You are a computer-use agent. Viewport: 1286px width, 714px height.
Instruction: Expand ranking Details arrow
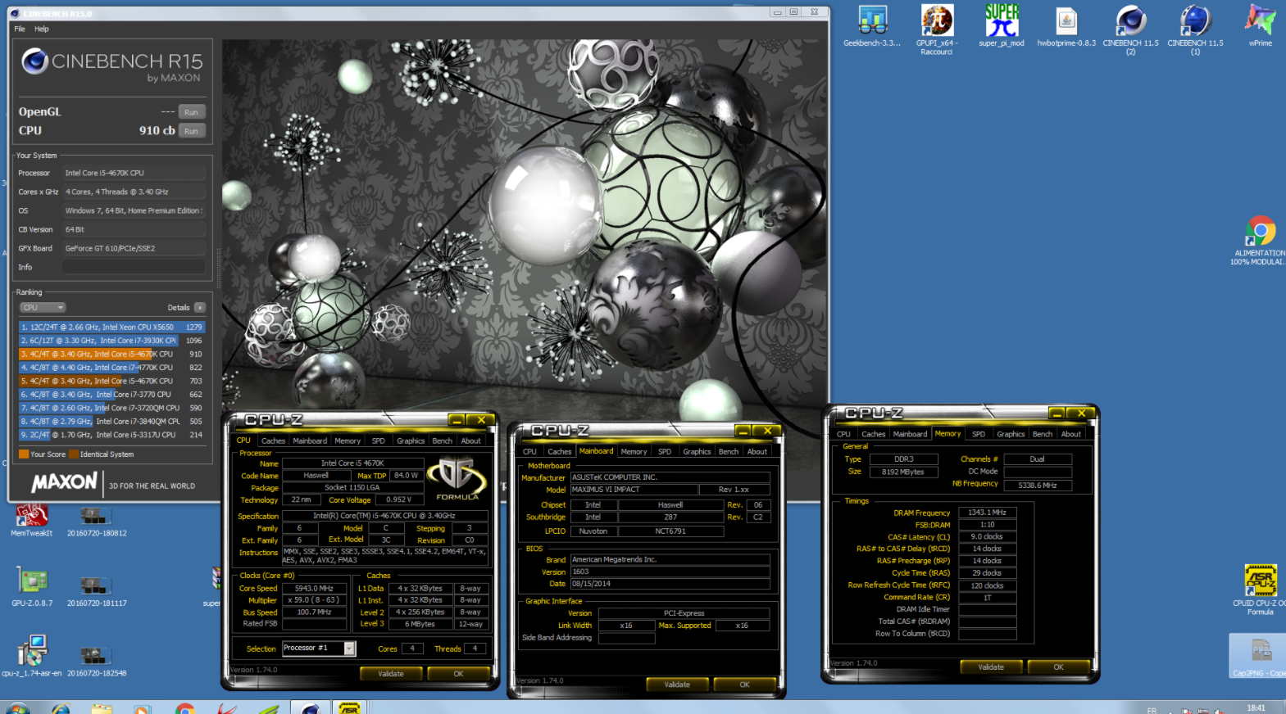[x=199, y=308]
